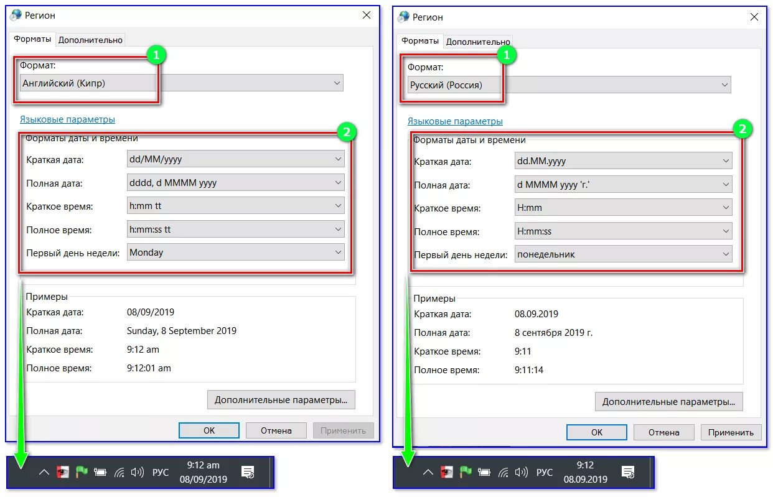
Task: Expand Полная дата dropdown dddd, d MMMM yyyy
Action: coord(235,183)
